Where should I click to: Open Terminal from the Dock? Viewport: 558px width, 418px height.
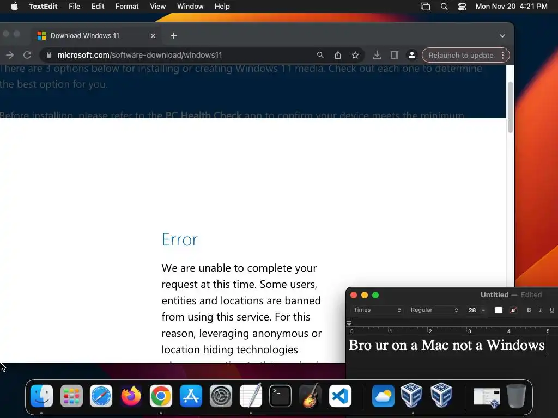click(x=281, y=396)
